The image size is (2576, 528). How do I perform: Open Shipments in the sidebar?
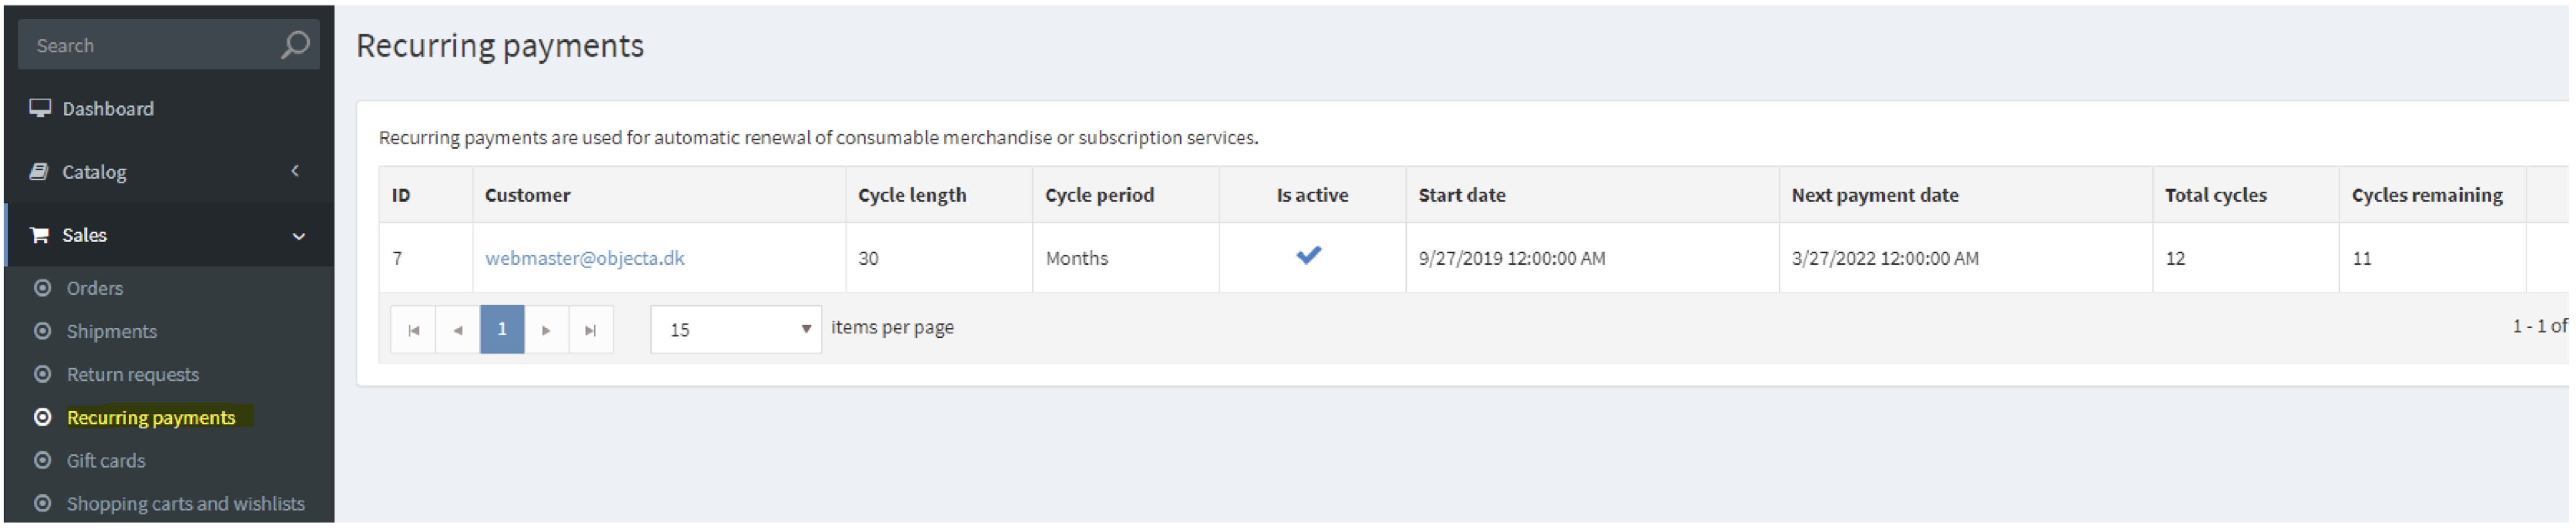tap(112, 331)
